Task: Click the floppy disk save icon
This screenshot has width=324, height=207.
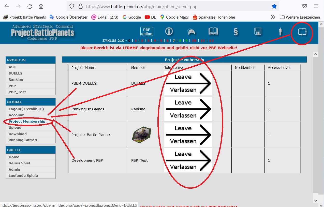Action: (x=258, y=31)
